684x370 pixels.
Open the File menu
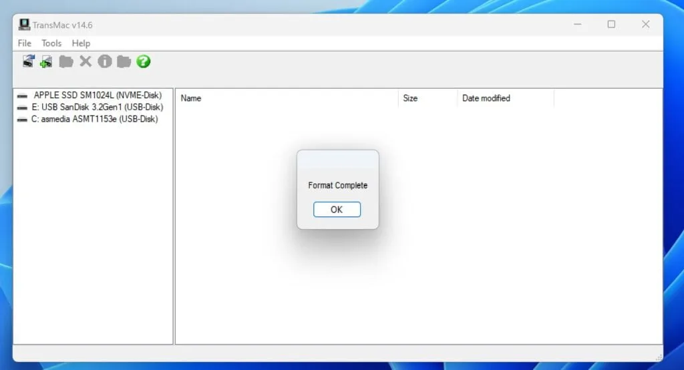(25, 43)
